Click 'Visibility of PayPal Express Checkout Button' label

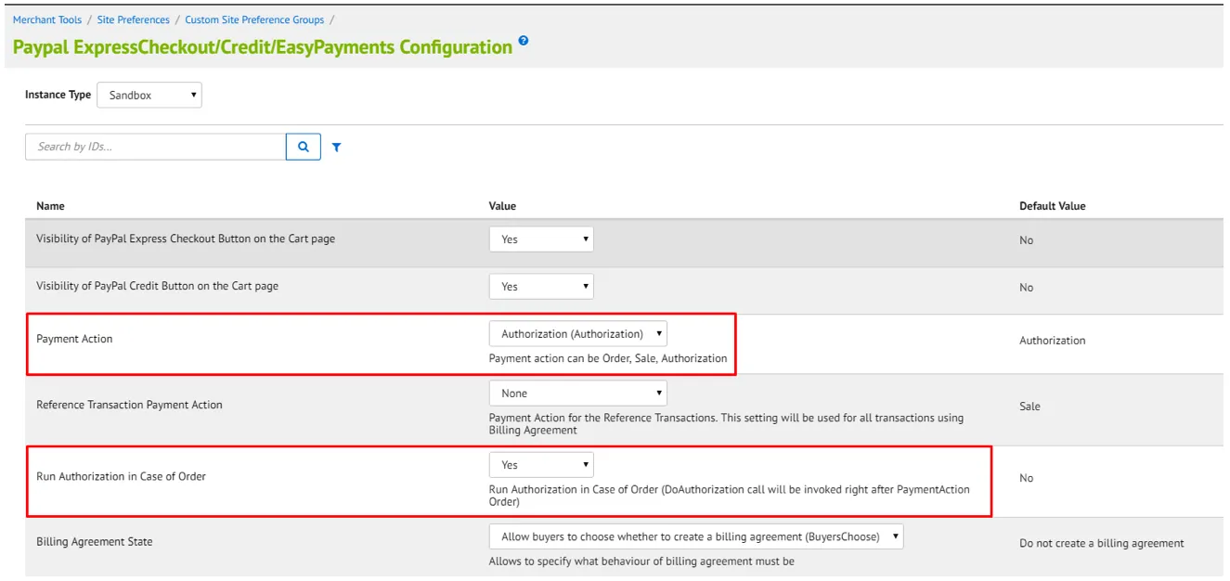186,239
